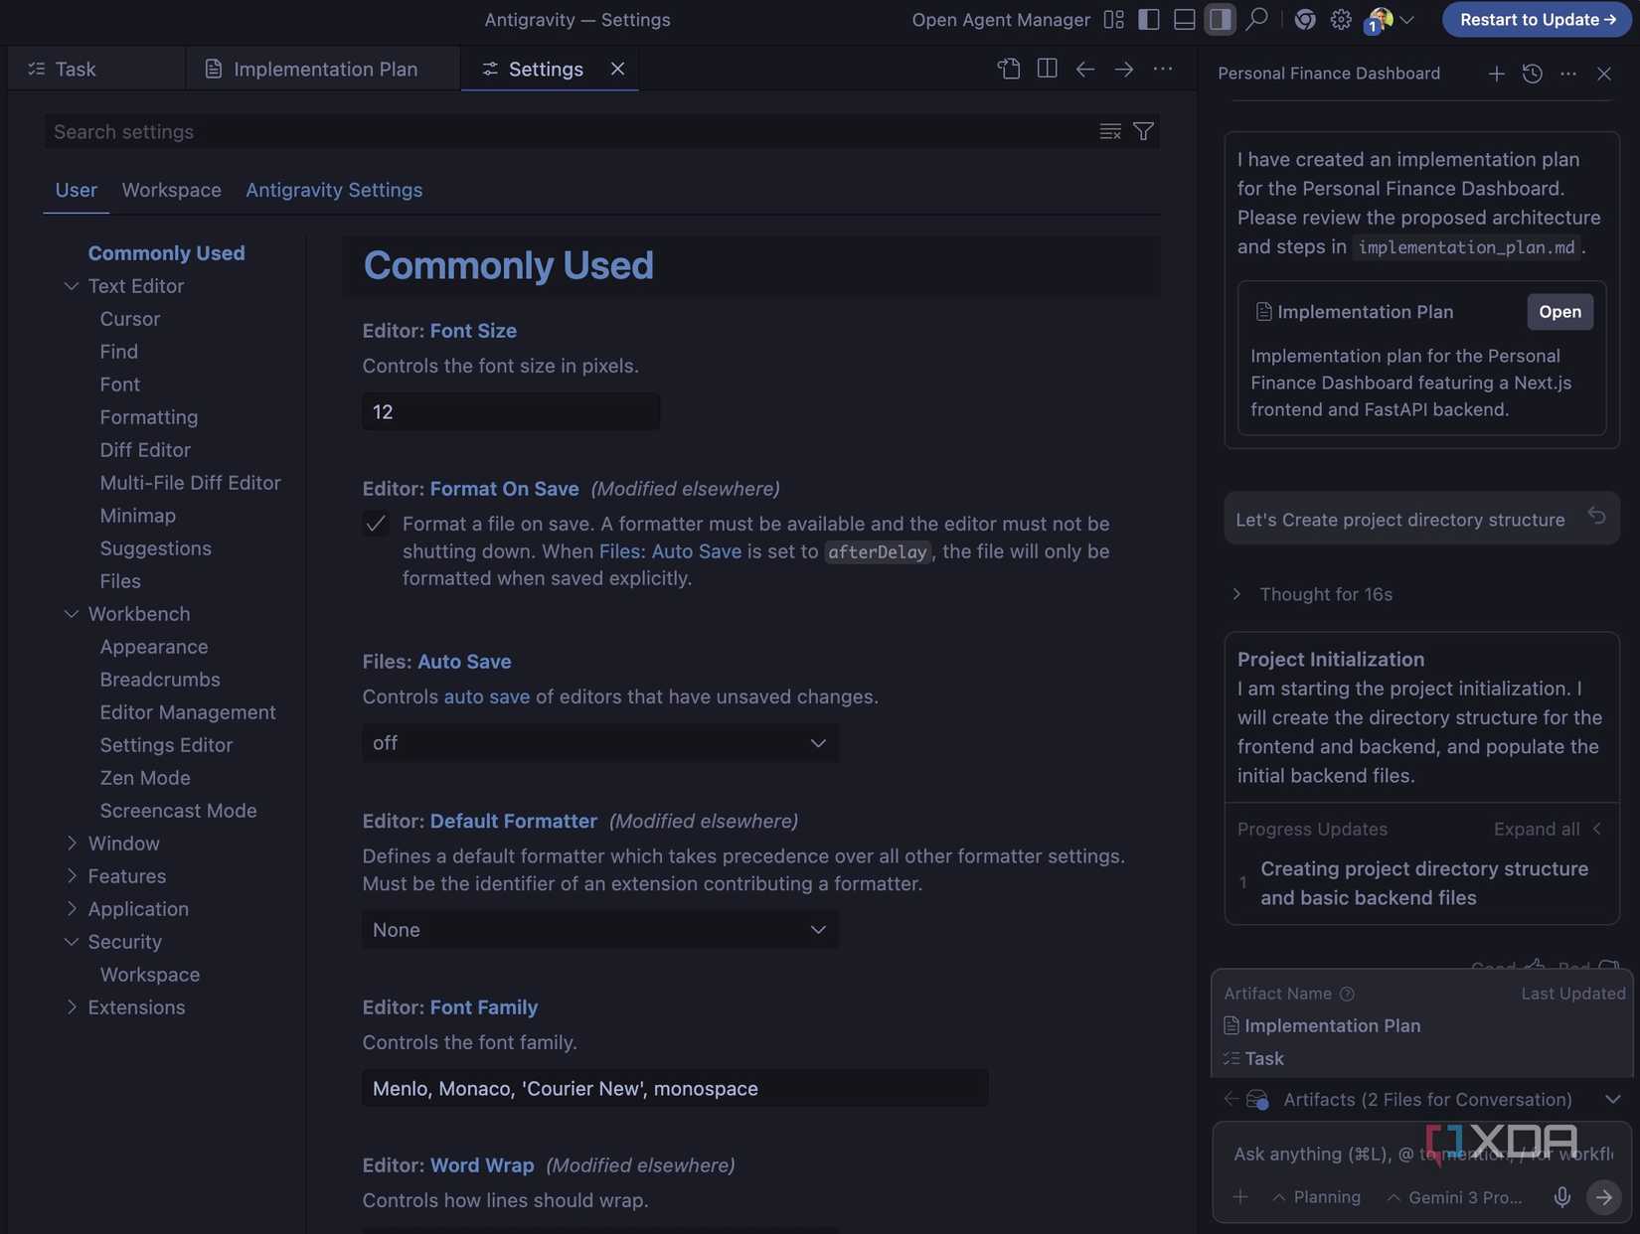The width and height of the screenshot is (1640, 1234).
Task: Click the filter settings funnel icon
Action: click(1143, 131)
